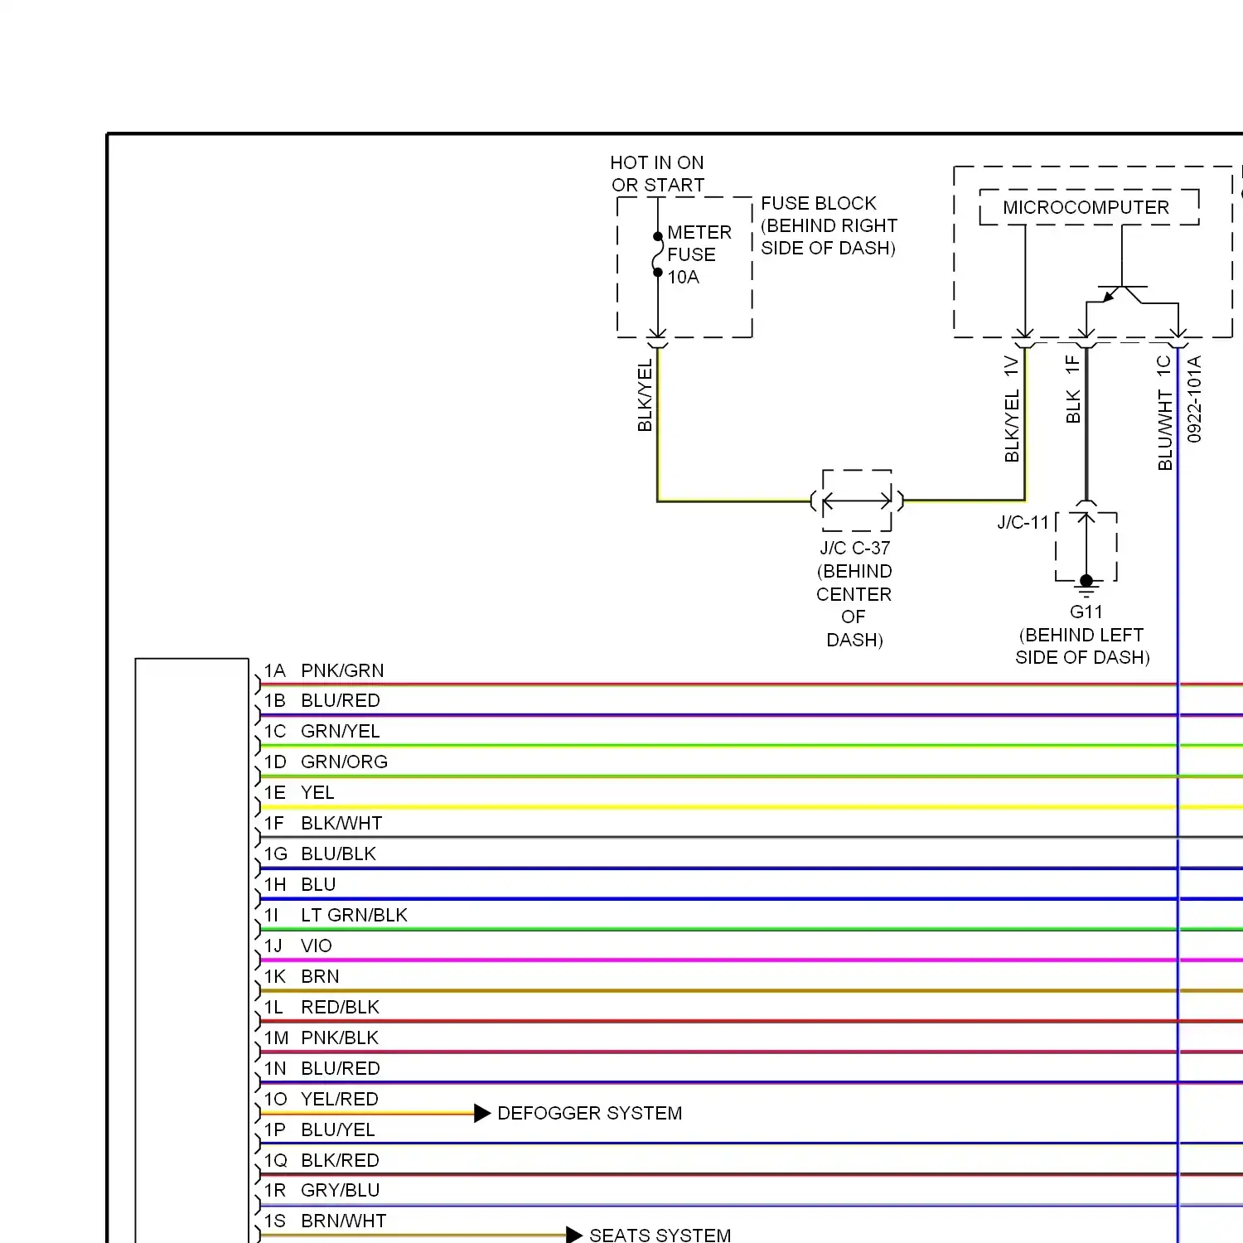
Task: Click the '1H BLU' wire label
Action: point(300,884)
